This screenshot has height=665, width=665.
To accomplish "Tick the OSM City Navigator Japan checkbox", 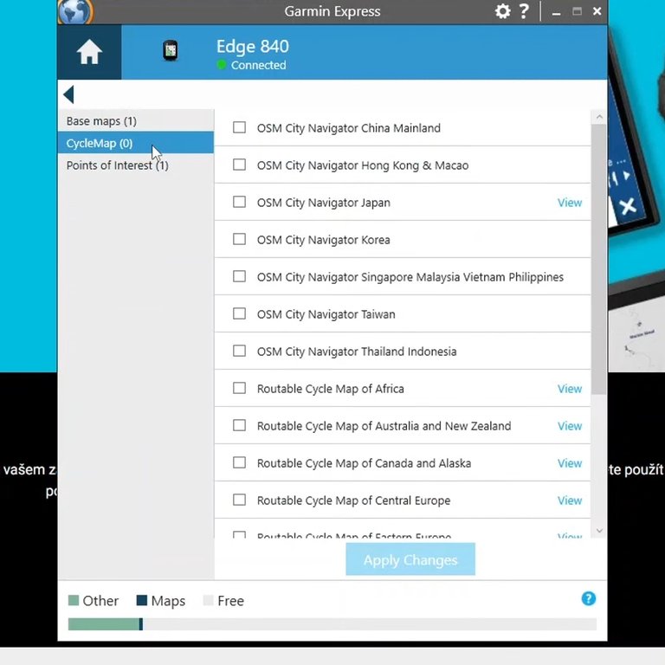I will (x=239, y=203).
